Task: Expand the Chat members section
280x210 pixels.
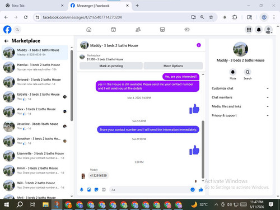Action: coord(240,97)
